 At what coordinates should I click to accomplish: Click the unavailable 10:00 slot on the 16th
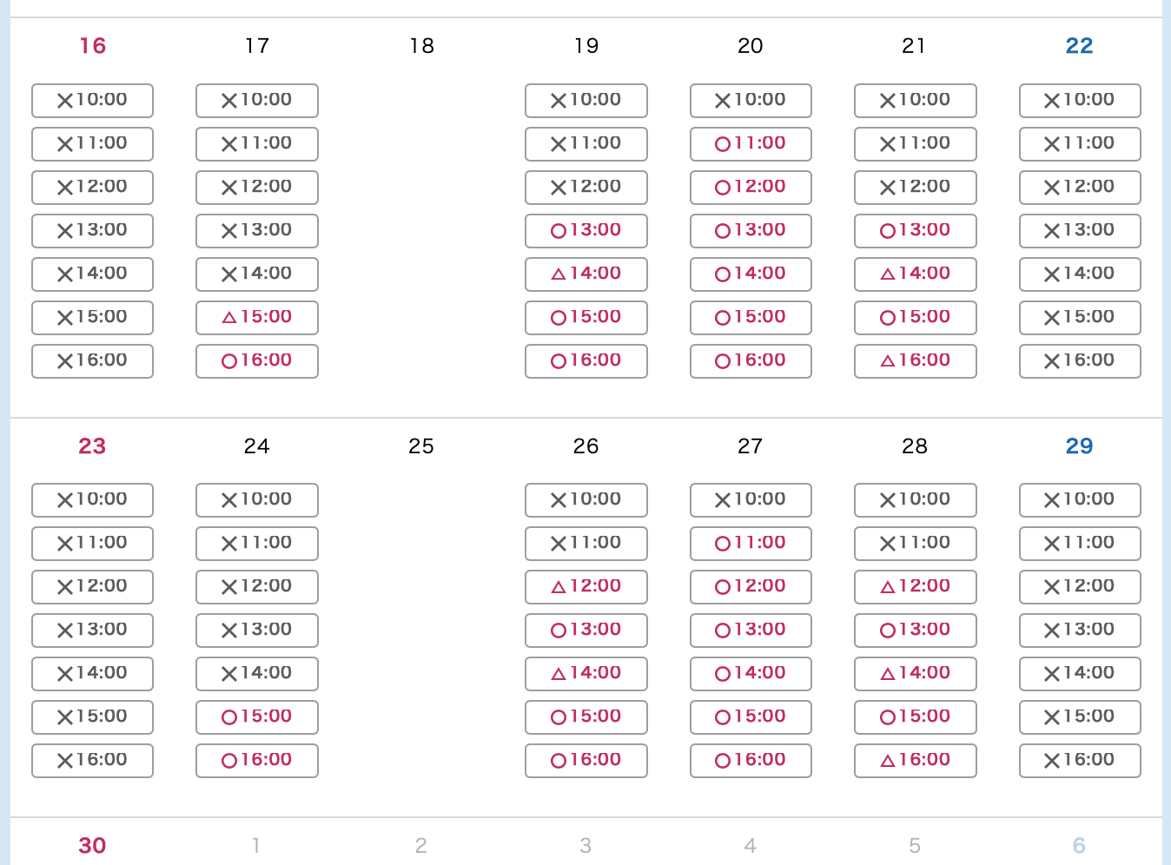click(x=92, y=101)
